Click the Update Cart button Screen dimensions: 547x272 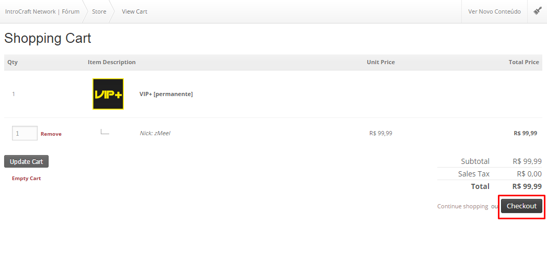26,161
